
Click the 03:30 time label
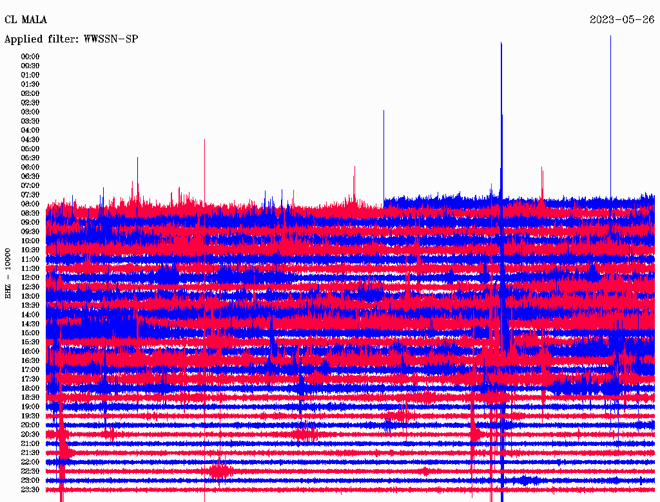30,121
